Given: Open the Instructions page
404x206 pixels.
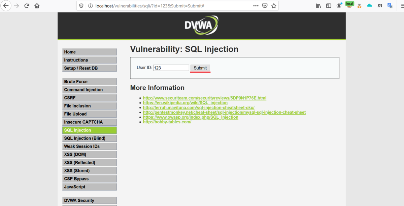Looking at the screenshot, I should pos(90,60).
